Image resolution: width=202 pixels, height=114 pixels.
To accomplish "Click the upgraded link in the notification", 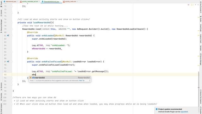I will (184, 112).
